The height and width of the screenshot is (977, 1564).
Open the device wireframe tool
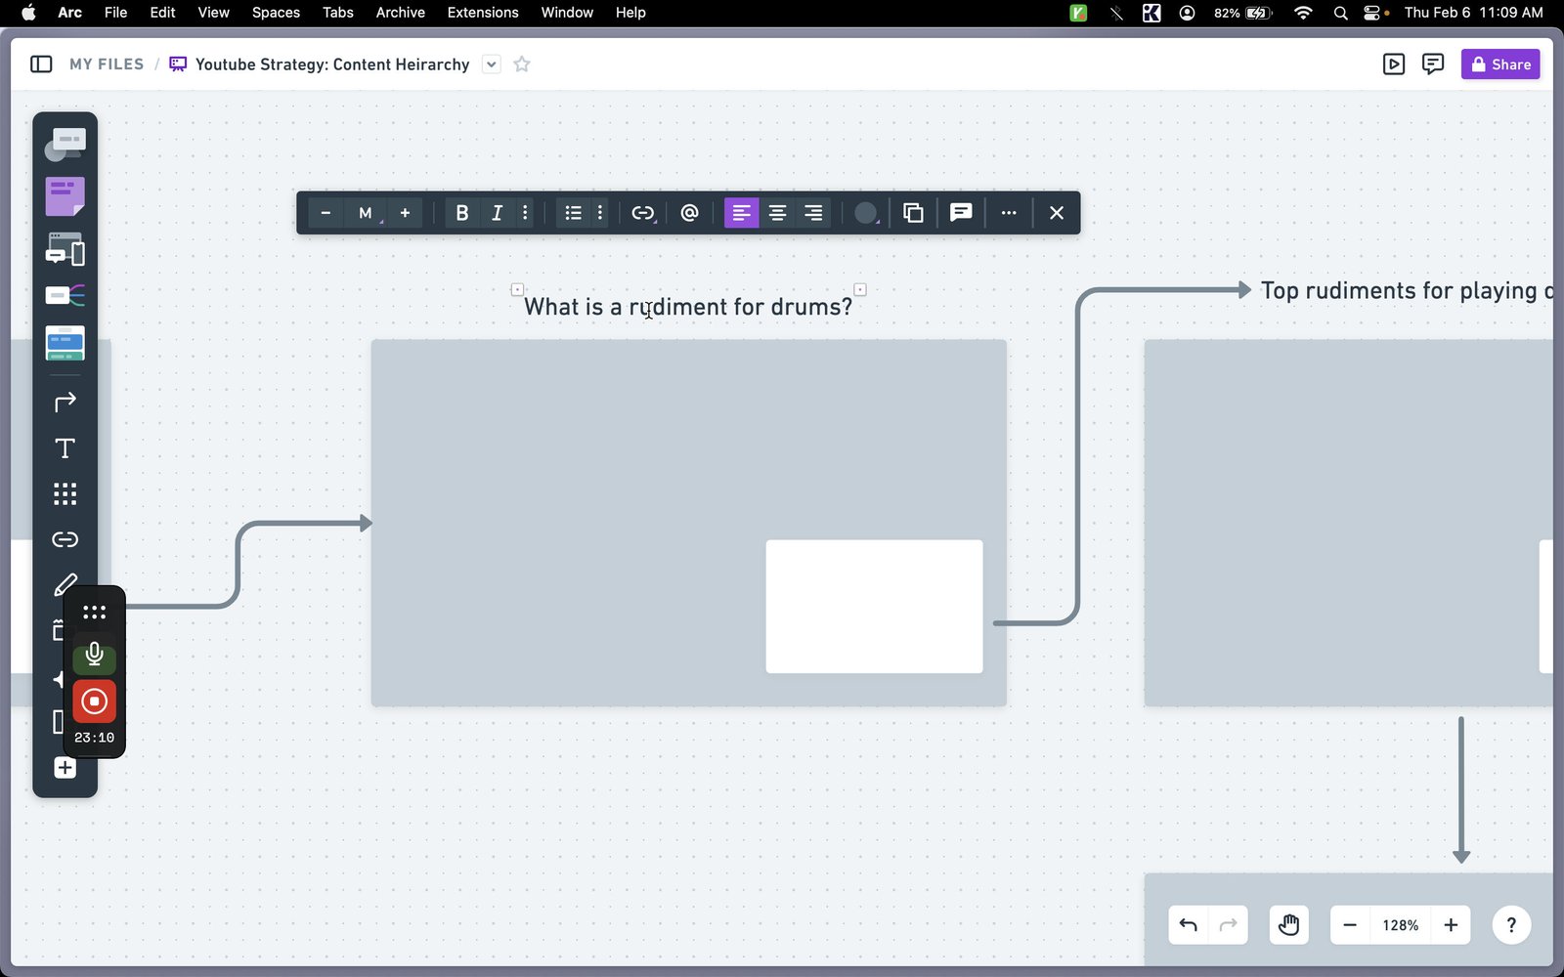(x=65, y=249)
